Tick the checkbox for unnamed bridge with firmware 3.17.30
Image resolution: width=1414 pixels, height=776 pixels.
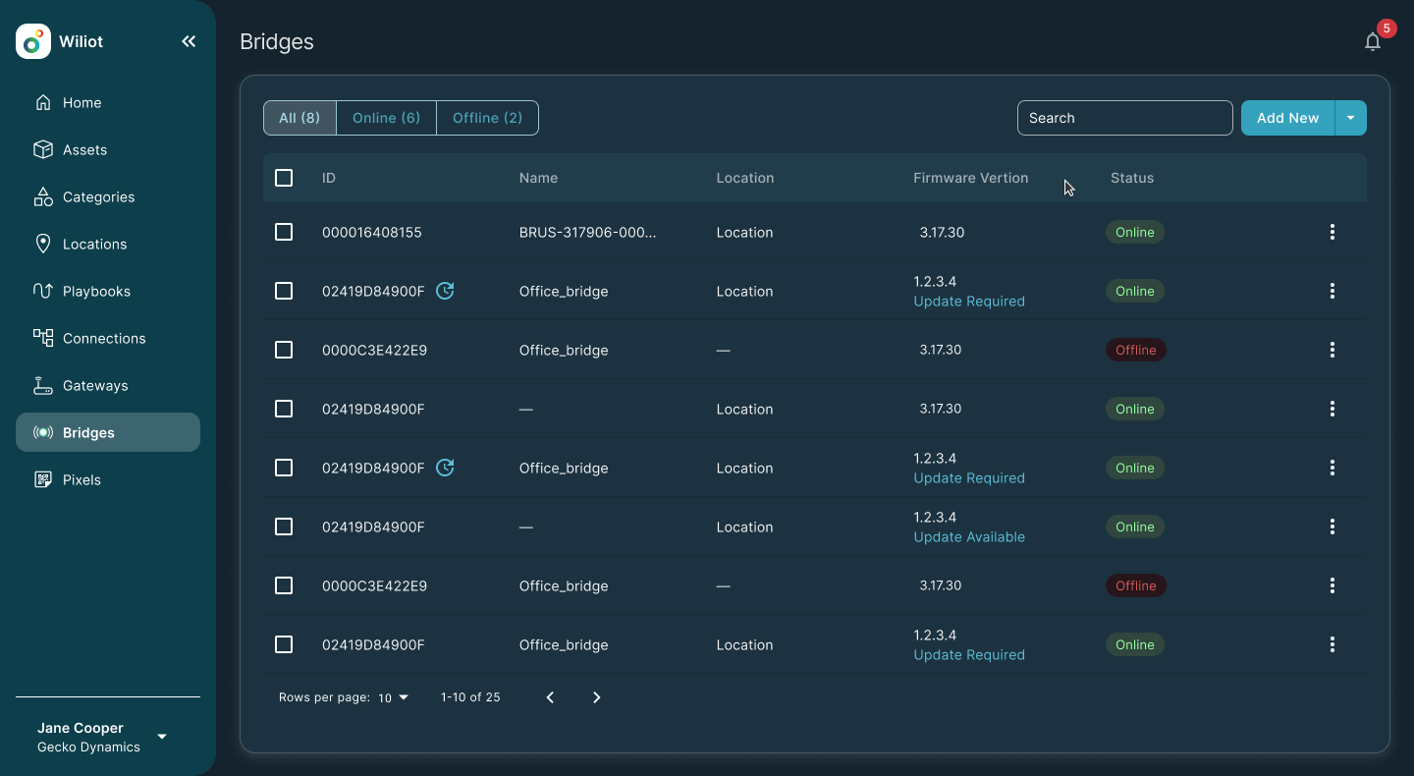[284, 409]
